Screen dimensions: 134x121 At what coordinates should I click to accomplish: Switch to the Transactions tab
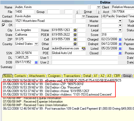(x=72, y=76)
